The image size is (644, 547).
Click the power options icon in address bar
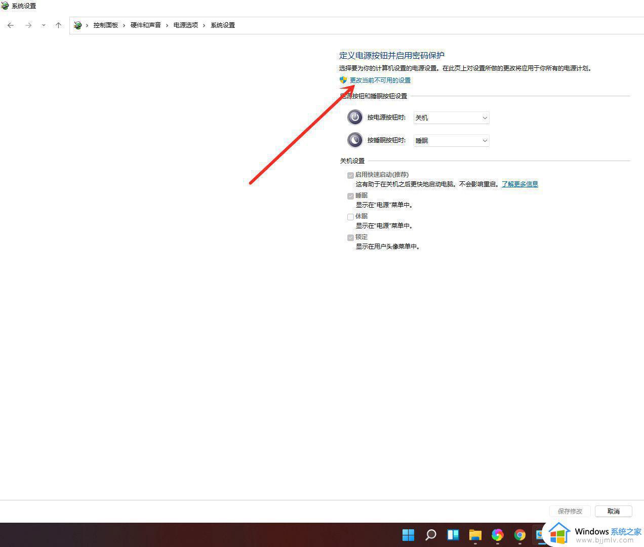pos(77,25)
